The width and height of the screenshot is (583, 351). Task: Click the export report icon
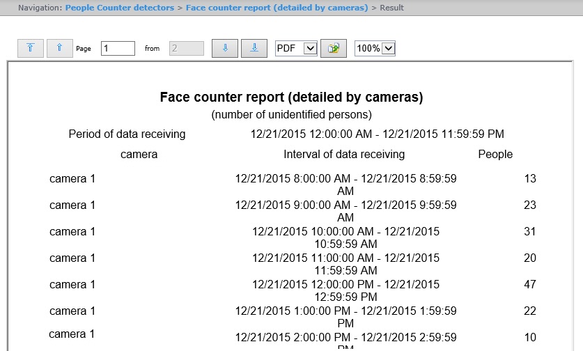(334, 49)
